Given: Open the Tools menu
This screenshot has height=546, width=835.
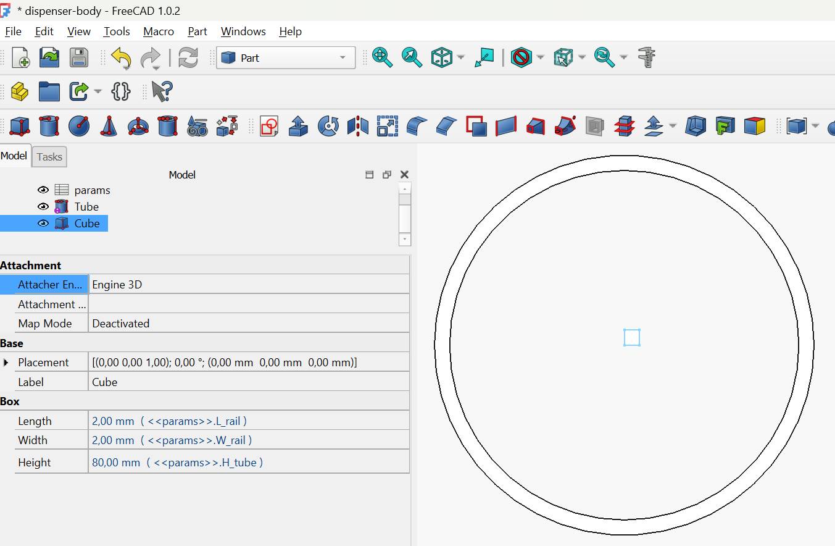Looking at the screenshot, I should click(x=117, y=31).
